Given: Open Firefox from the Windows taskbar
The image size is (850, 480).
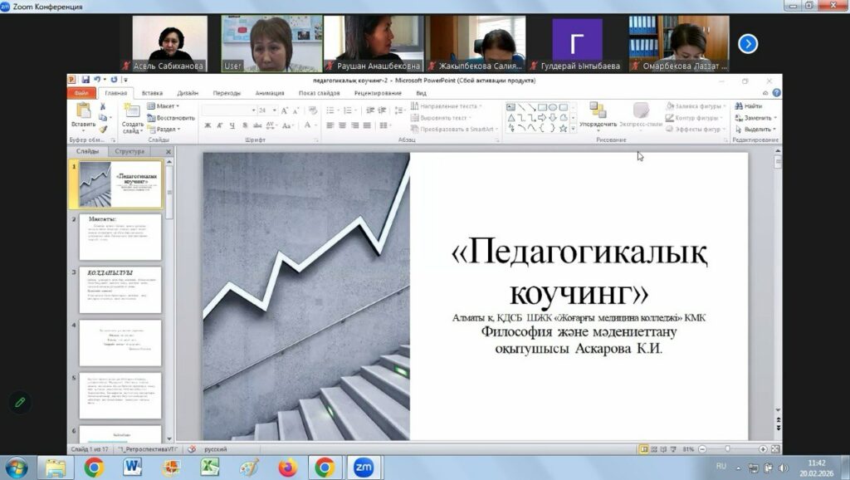Looking at the screenshot, I should click(287, 468).
